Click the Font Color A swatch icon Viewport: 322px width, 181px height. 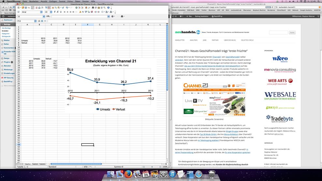(x=111, y=12)
